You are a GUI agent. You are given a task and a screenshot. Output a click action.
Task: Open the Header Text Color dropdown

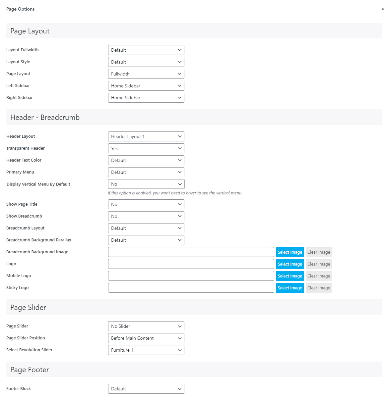[146, 160]
